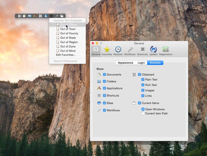Open Current Items windows menu in floating toolbar

pyautogui.click(x=62, y=16)
